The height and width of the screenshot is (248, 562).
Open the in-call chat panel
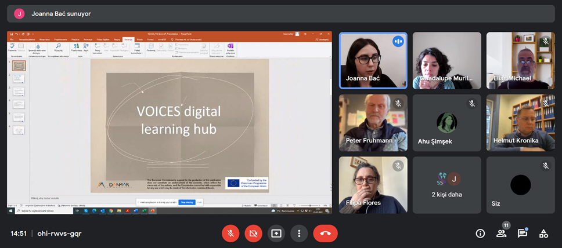tap(523, 234)
